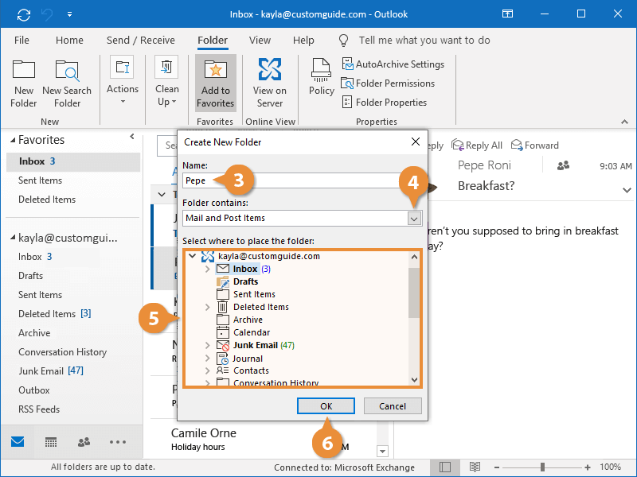
Task: Select the Folder ribbon tab
Action: tap(213, 41)
